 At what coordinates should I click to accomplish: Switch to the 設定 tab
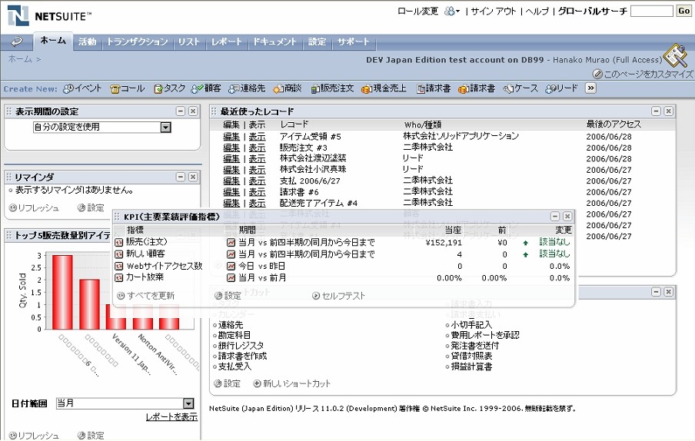pos(317,41)
